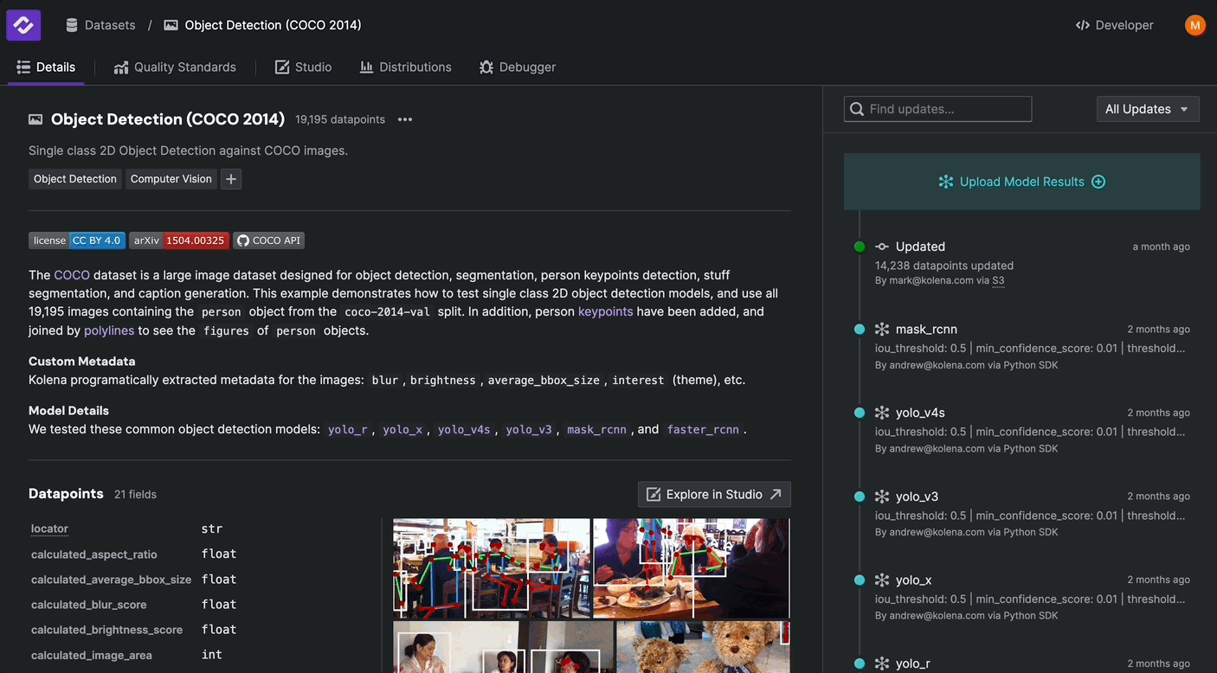Click the teddy bear image thumbnail
This screenshot has height=673, width=1217.
pos(702,647)
